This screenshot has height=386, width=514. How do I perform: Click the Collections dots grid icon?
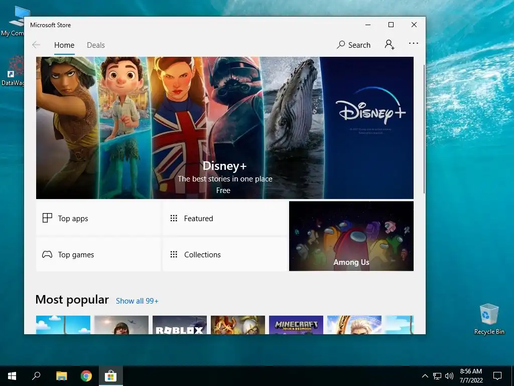point(174,254)
